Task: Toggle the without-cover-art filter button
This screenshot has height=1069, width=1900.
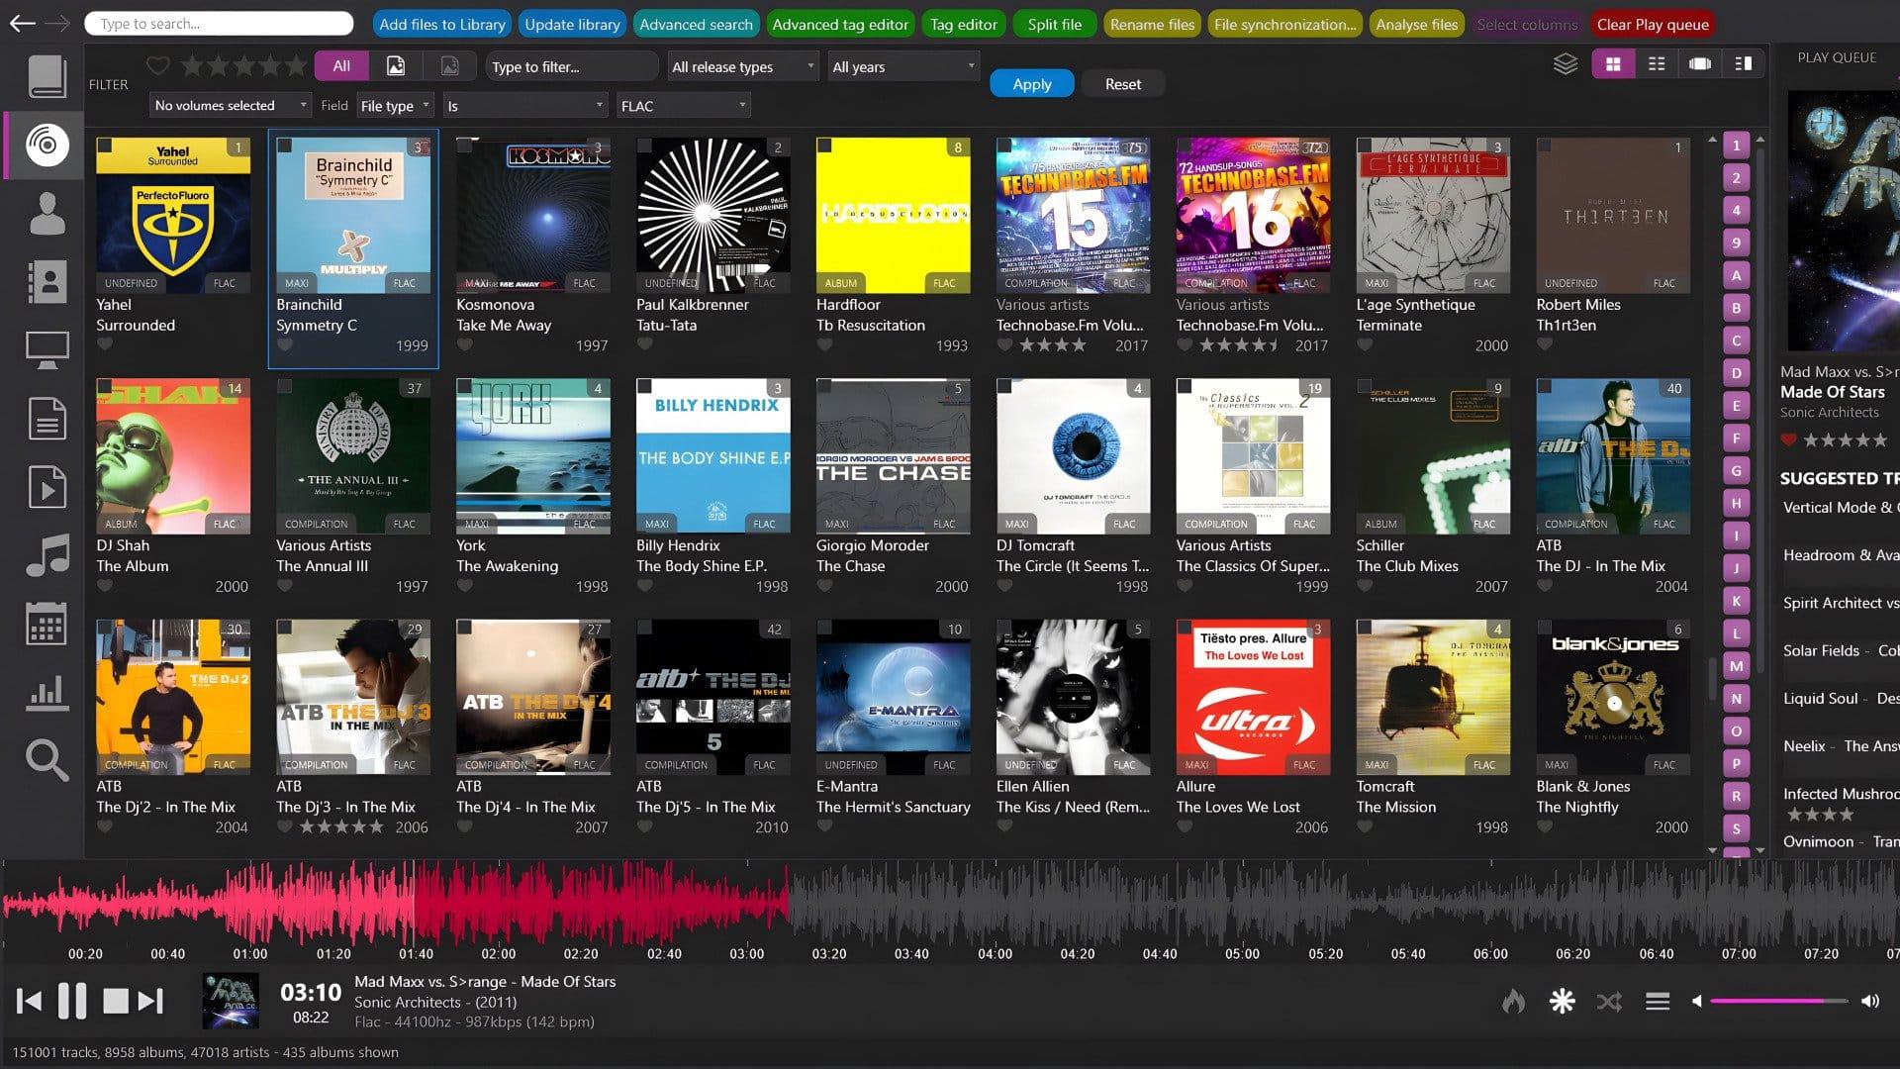Action: [449, 66]
